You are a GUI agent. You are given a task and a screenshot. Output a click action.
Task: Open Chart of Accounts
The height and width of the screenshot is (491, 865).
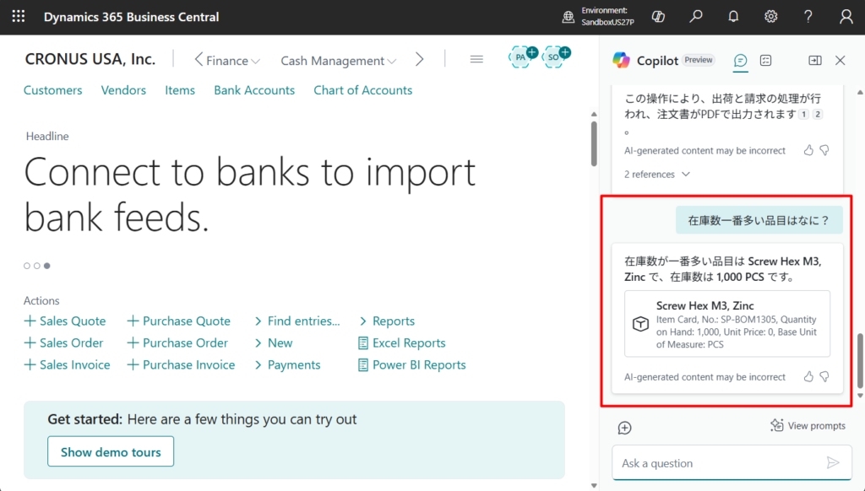362,90
